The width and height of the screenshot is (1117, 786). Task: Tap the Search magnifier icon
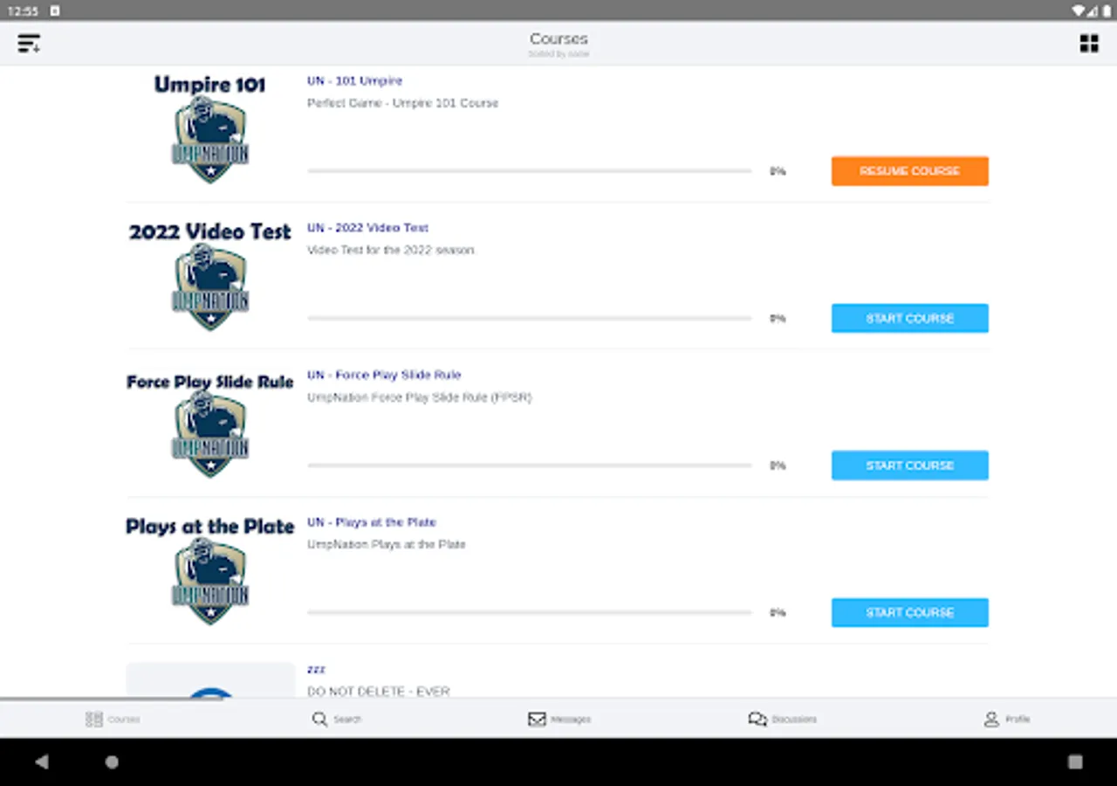[319, 719]
